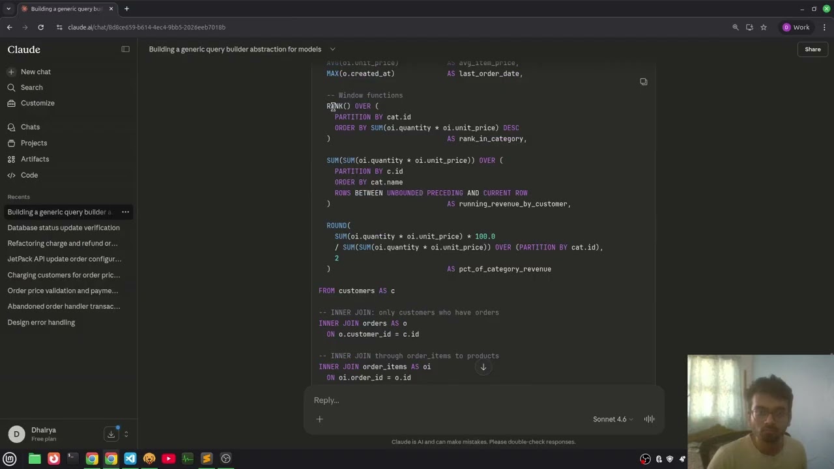The height and width of the screenshot is (469, 834).
Task: Collapse the Claude sidebar panel
Action: point(125,49)
